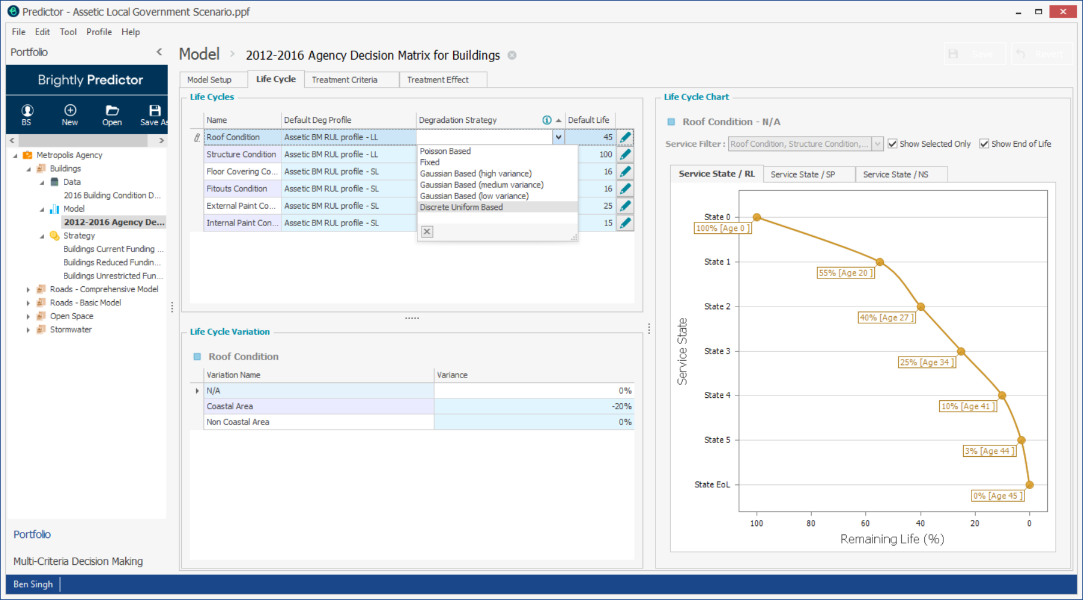Switch to the Treatment Criteria tab
This screenshot has height=600, width=1083.
[344, 80]
